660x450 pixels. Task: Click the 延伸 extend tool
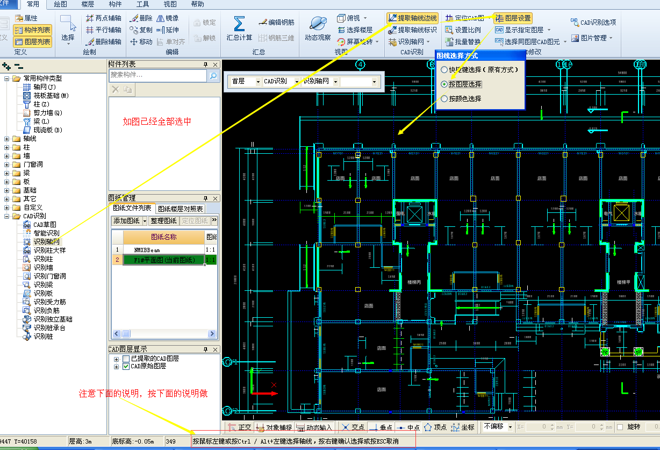[167, 30]
